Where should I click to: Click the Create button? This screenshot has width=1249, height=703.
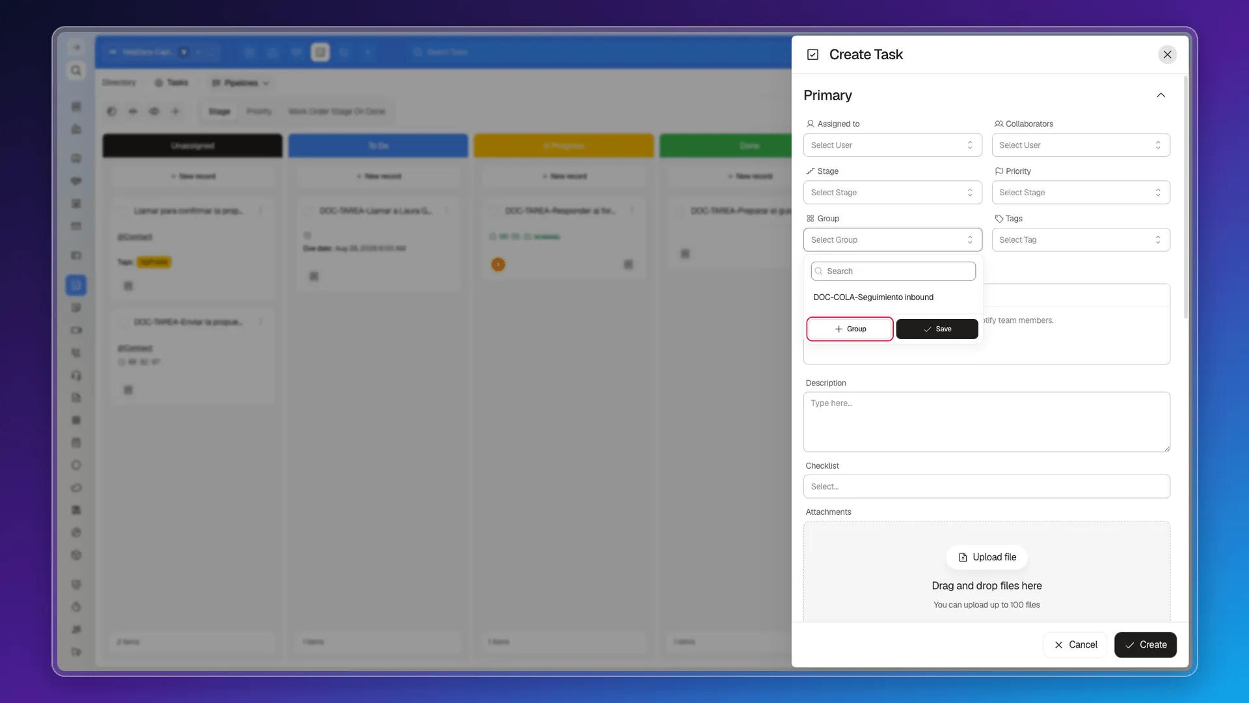point(1145,644)
